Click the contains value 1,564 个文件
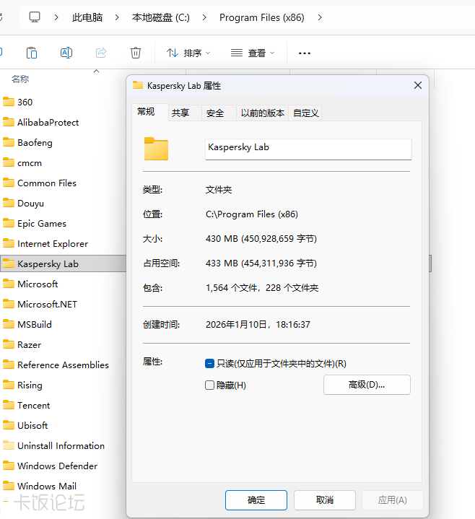The image size is (475, 519). (x=262, y=287)
